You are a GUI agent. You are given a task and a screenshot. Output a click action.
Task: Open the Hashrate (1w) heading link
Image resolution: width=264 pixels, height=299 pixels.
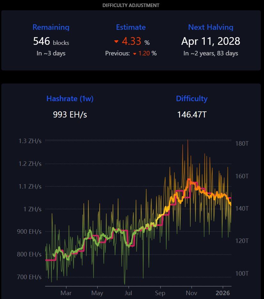70,99
